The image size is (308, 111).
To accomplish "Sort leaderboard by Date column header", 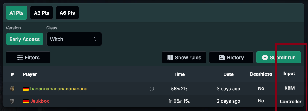I will coord(228,74).
